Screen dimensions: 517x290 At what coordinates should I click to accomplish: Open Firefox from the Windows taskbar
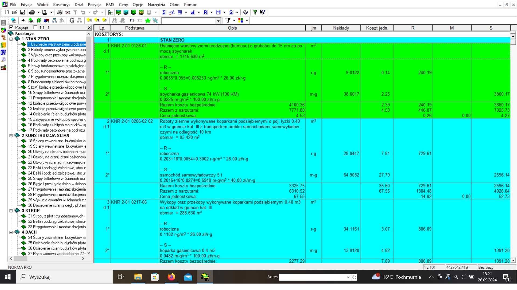tap(171, 277)
